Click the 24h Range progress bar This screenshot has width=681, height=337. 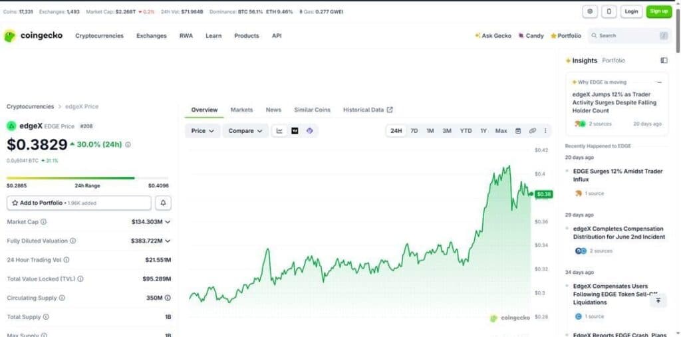point(87,178)
